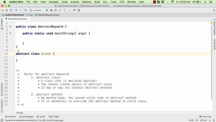The width and height of the screenshot is (216, 122).
Task: Click the Wi-Fi menu bar icon
Action: click(x=172, y=2)
